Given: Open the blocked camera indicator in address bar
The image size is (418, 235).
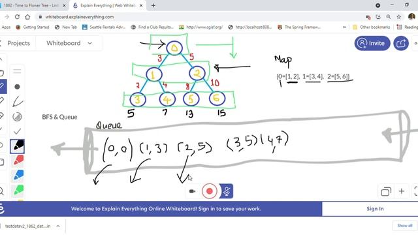Looking at the screenshot, I should click(368, 17).
